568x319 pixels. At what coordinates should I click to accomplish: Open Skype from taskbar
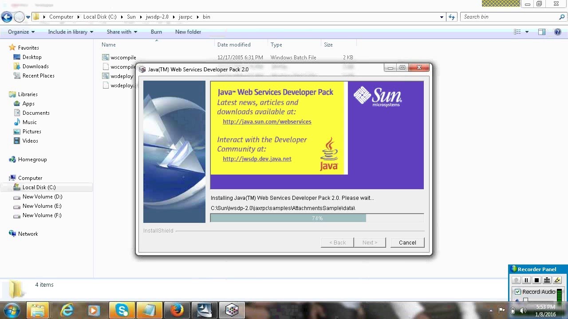click(122, 310)
